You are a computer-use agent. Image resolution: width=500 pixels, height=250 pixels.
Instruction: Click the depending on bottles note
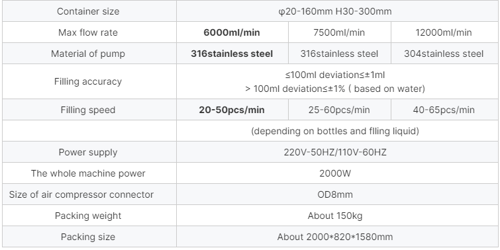click(335, 131)
